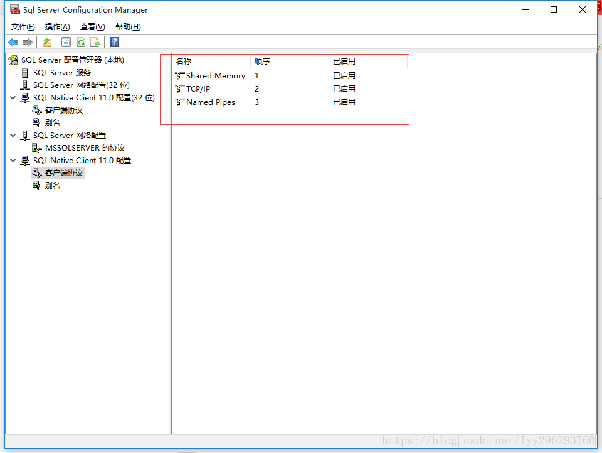Select SQL Server 网络配置(32 位) tree item

[82, 85]
